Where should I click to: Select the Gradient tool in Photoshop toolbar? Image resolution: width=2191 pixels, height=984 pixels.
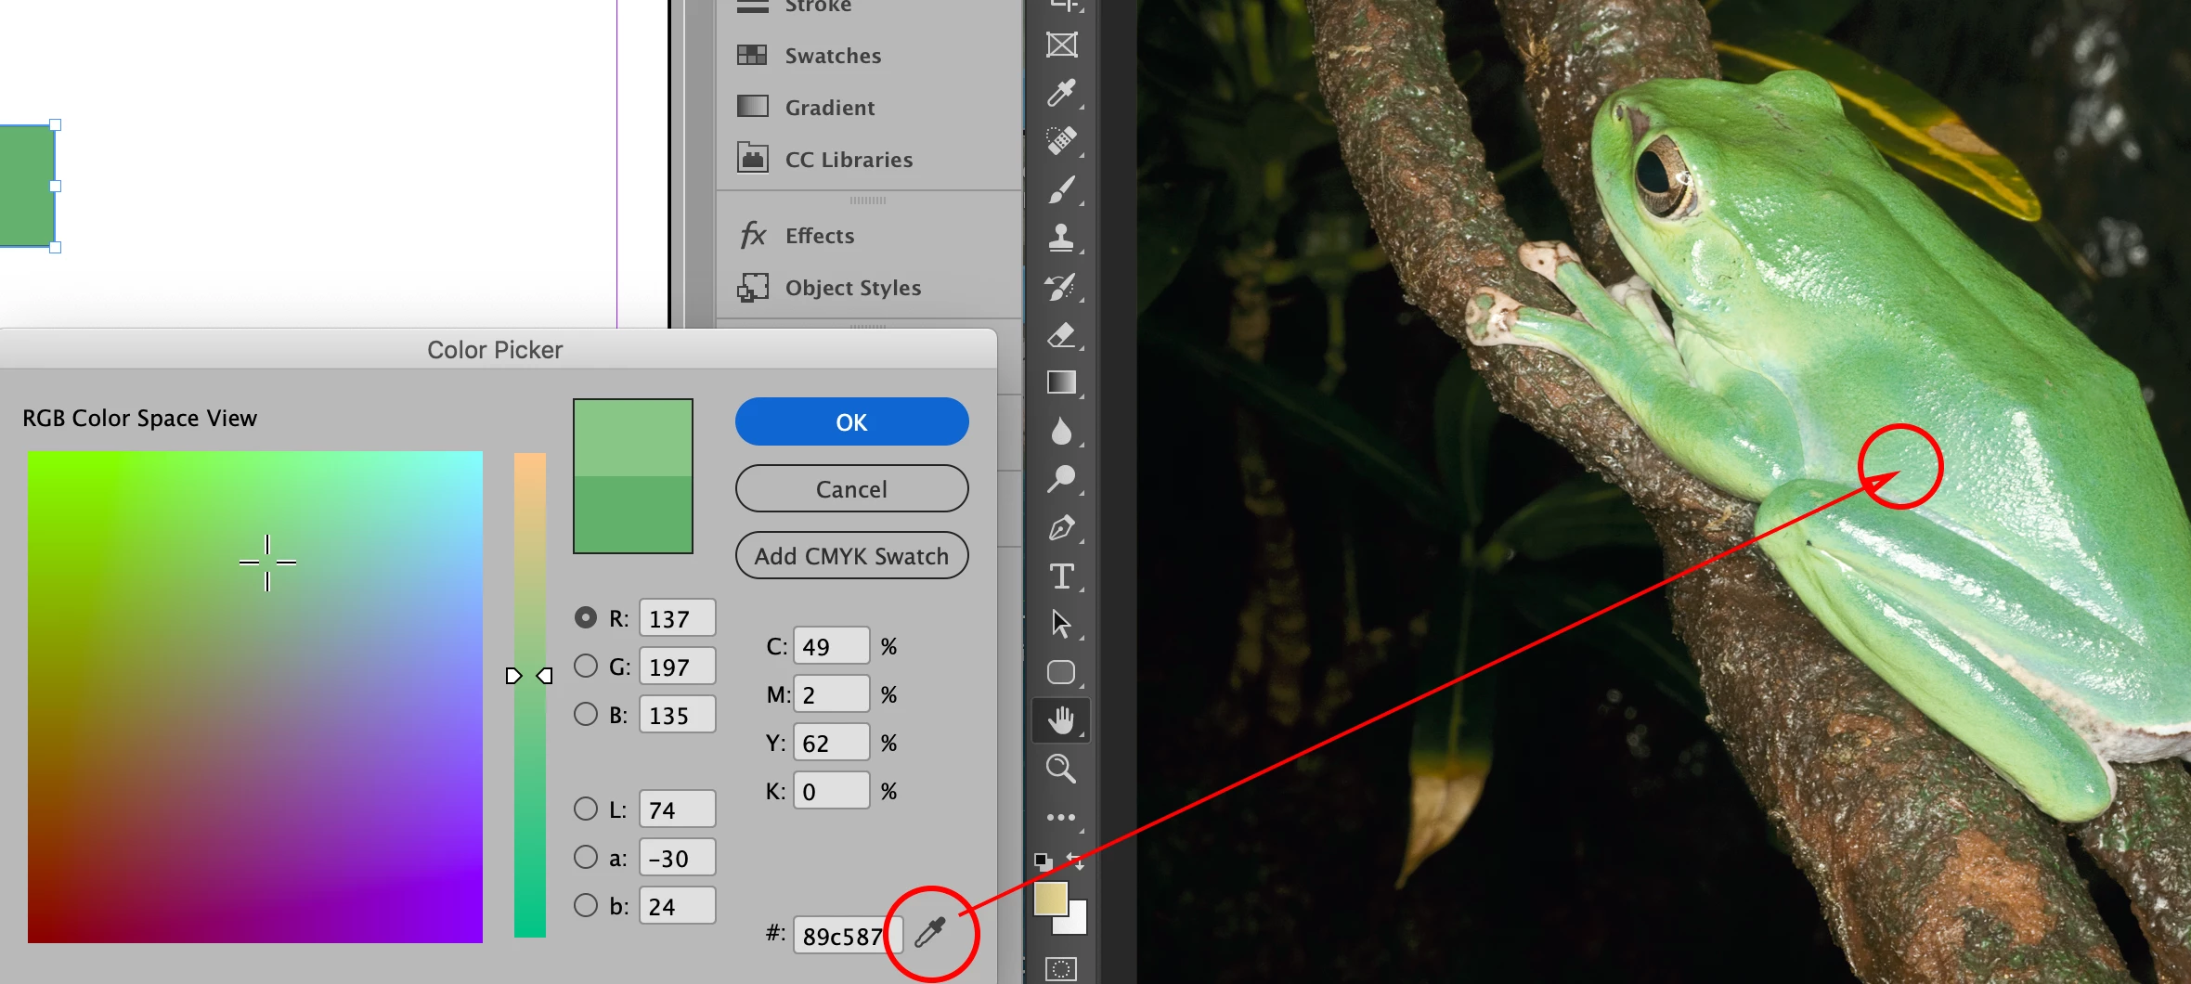tap(1061, 382)
